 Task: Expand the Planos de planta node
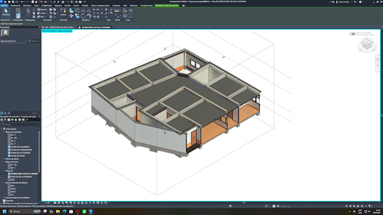click(4, 159)
